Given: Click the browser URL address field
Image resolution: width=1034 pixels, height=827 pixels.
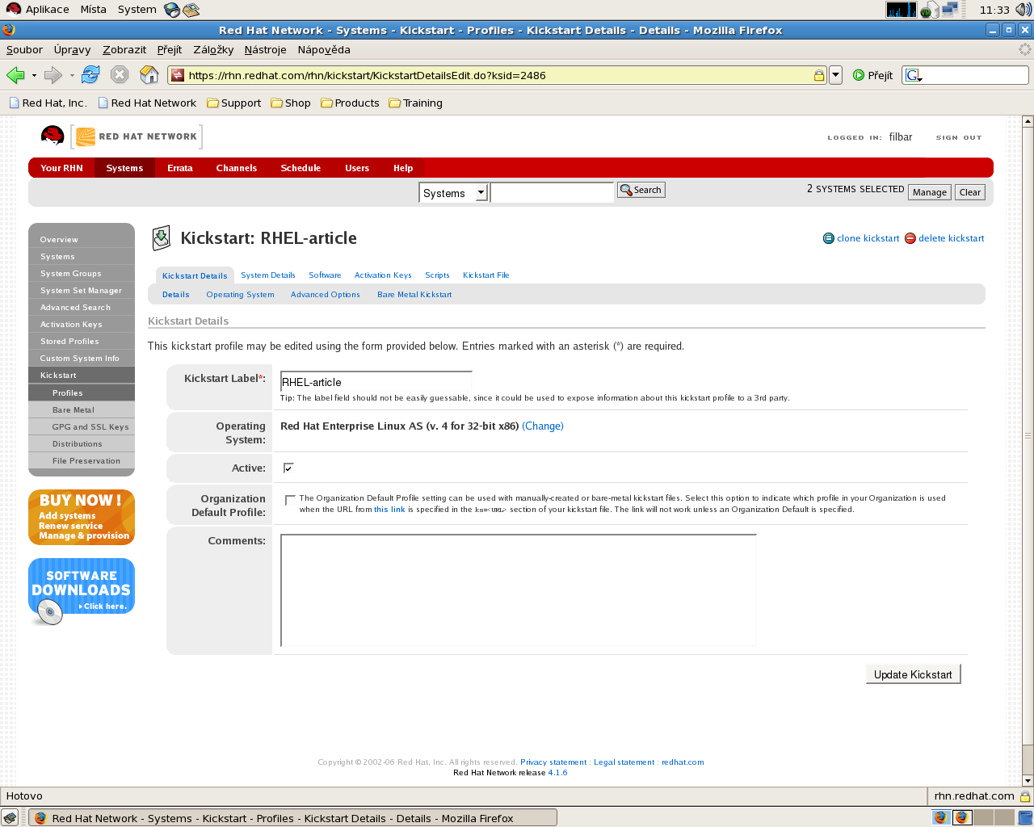Looking at the screenshot, I should (497, 75).
